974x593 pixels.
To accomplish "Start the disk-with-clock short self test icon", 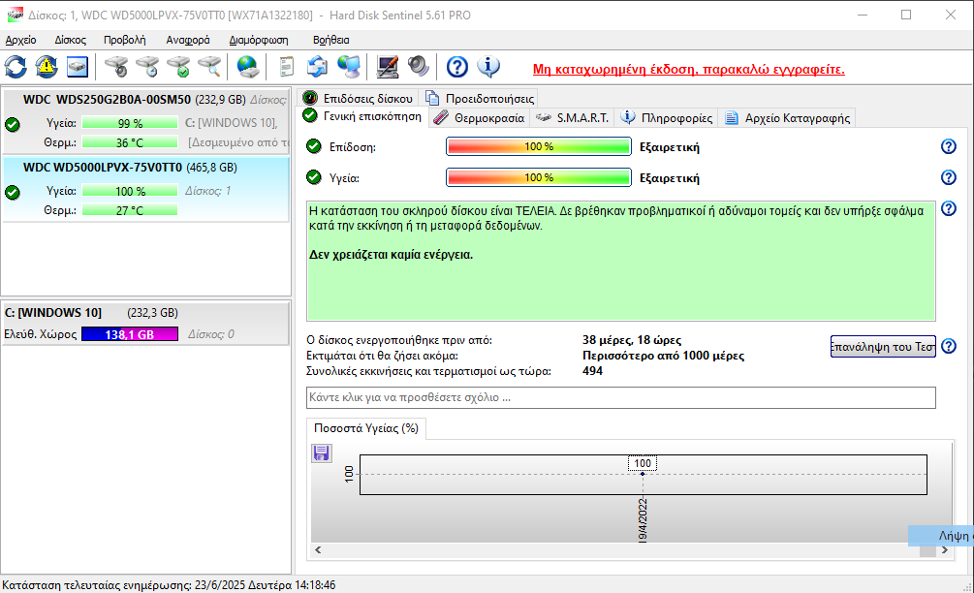I will click(148, 67).
